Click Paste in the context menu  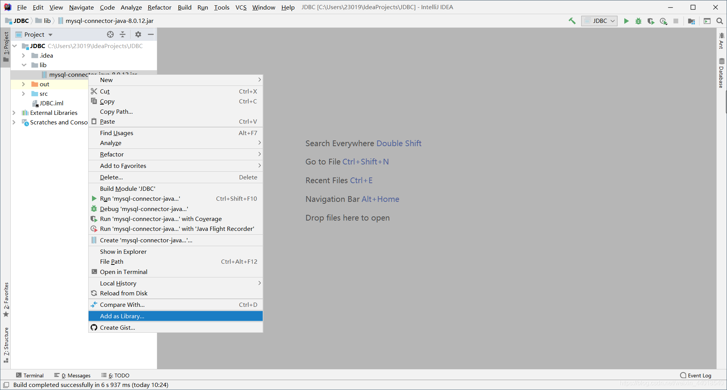(x=176, y=121)
